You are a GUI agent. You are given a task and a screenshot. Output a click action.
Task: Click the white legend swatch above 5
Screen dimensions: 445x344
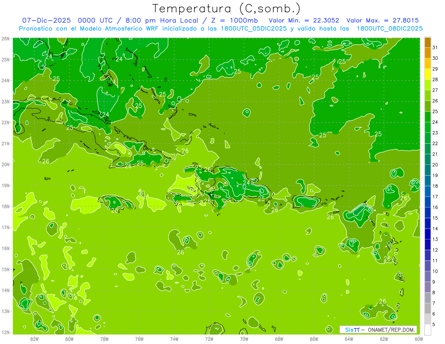428,330
